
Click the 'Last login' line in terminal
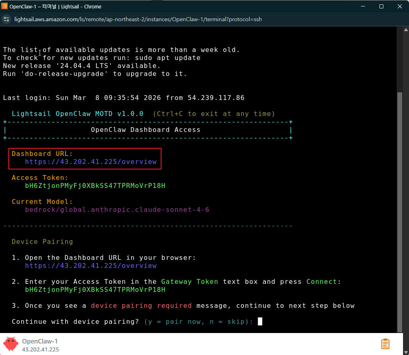124,98
